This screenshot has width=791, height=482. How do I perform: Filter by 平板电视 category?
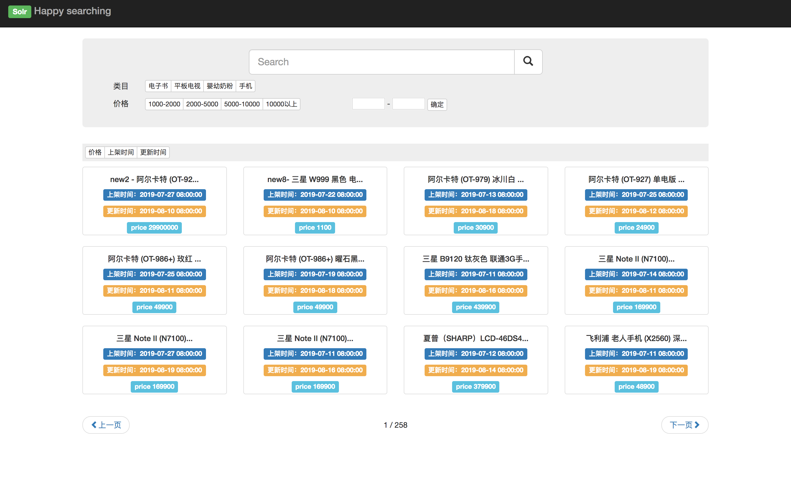click(187, 86)
